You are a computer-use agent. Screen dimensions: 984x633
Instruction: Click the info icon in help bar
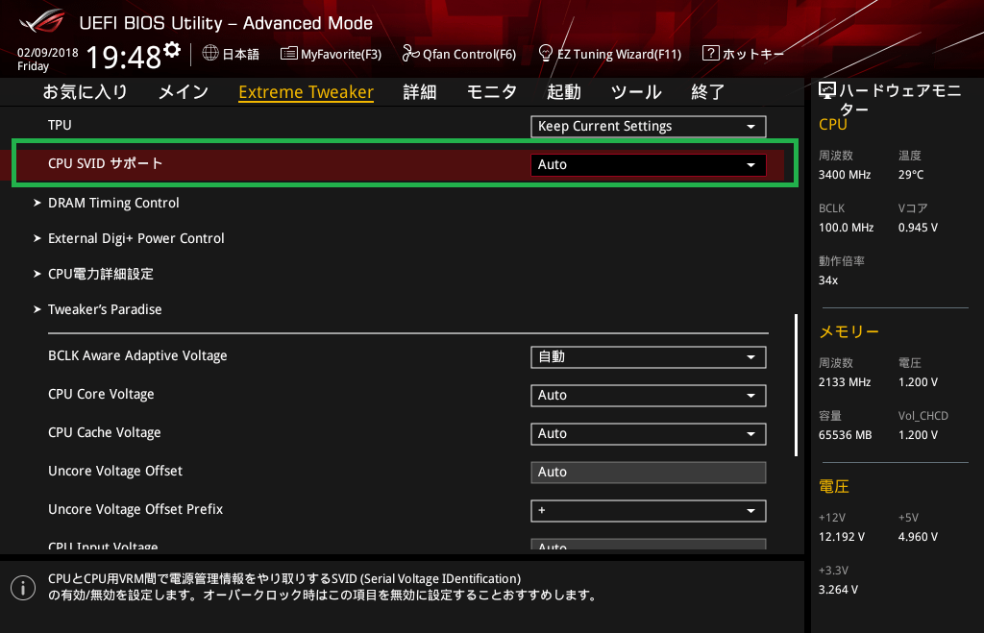[x=20, y=586]
